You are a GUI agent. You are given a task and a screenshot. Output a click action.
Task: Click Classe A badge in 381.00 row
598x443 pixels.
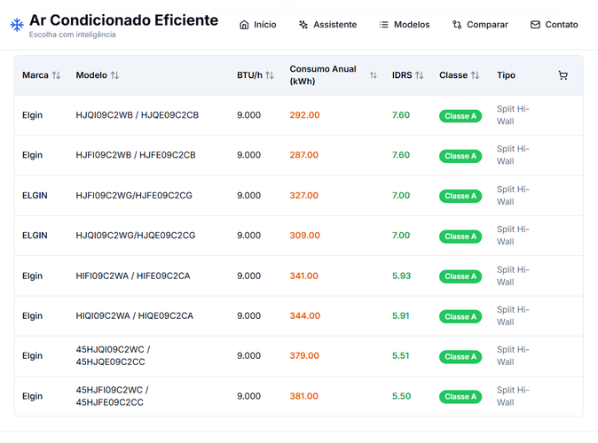point(460,397)
